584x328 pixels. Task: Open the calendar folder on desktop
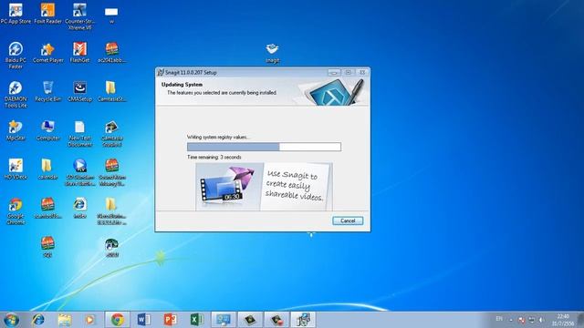[47, 169]
